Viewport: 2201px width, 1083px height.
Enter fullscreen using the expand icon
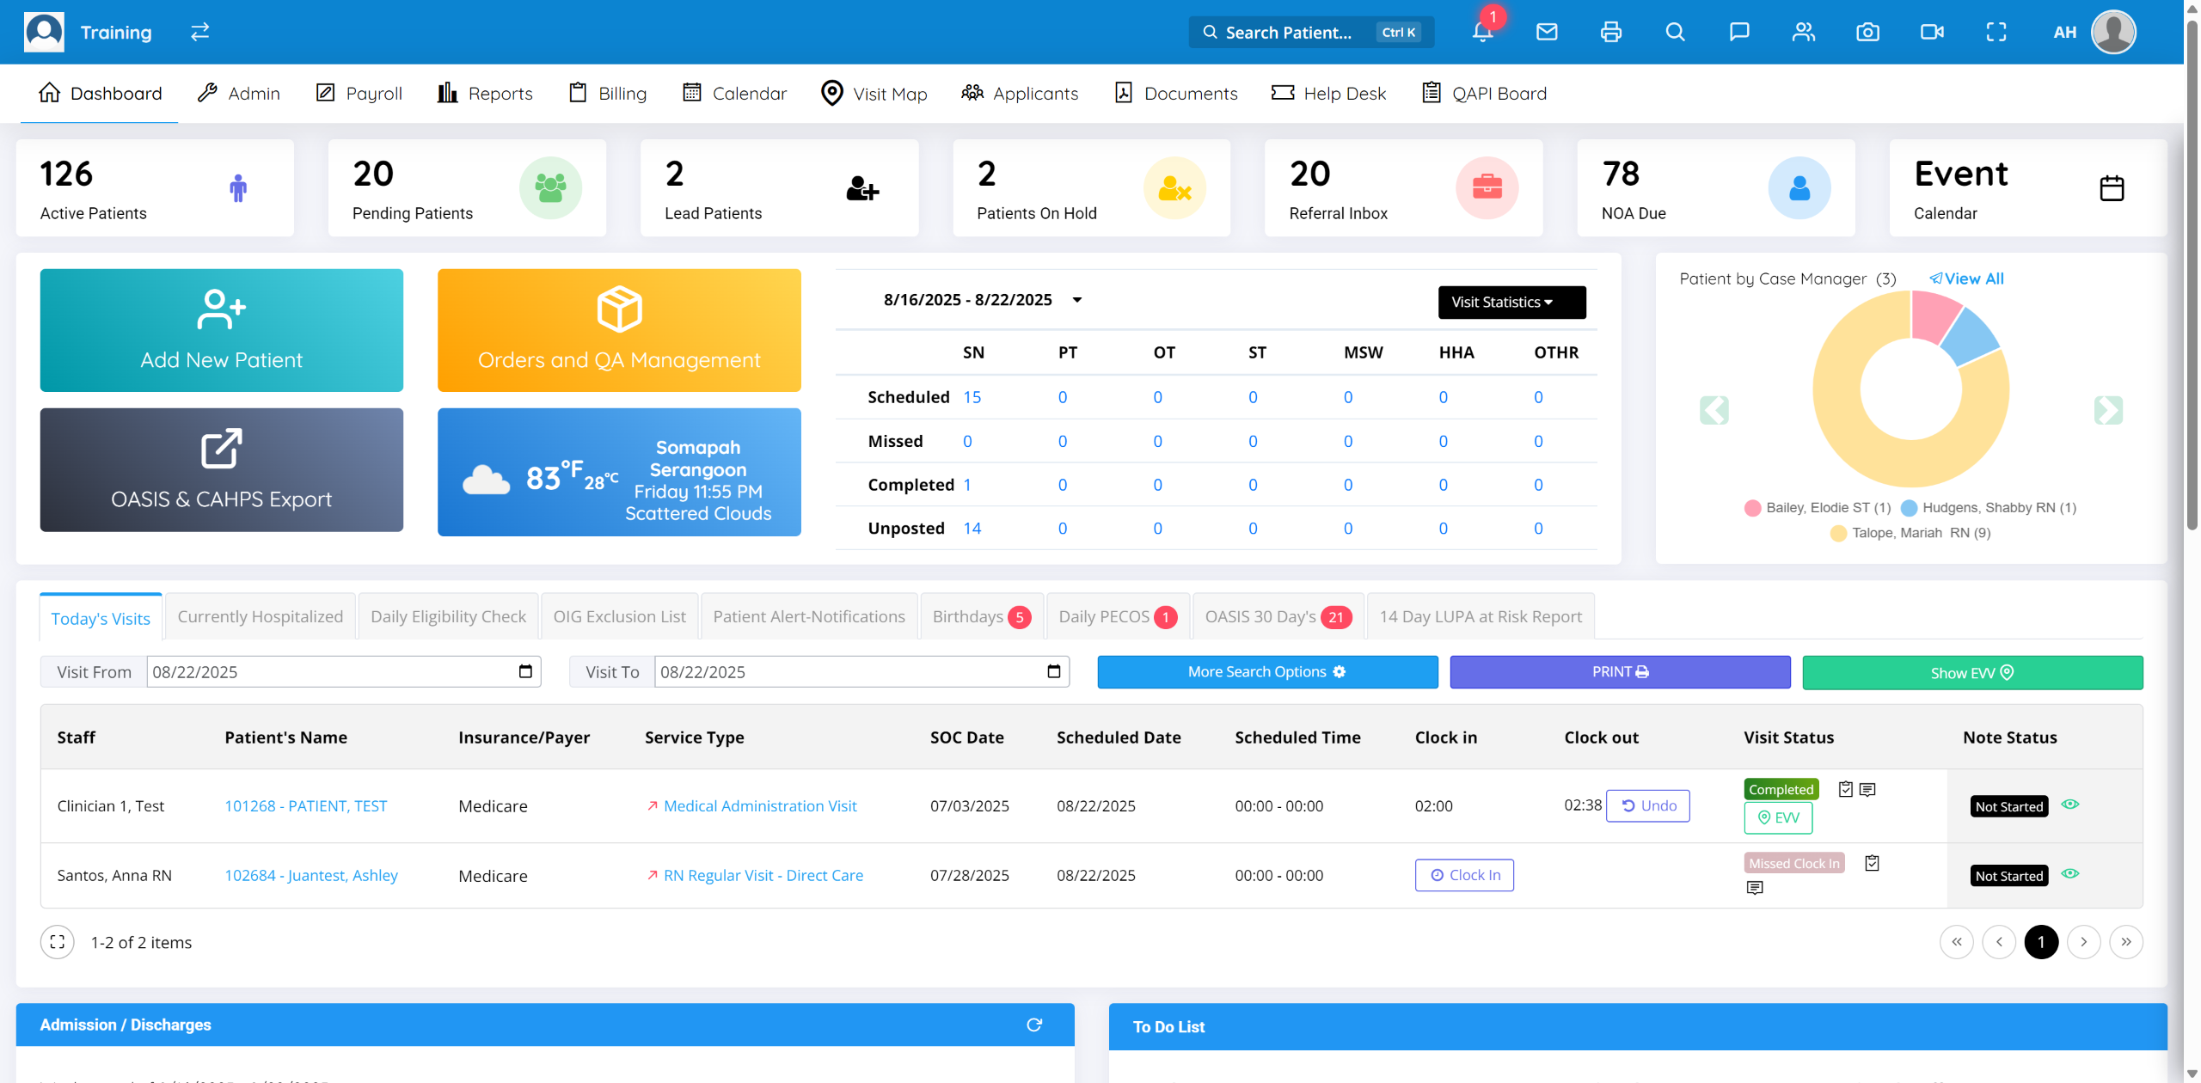click(1996, 33)
